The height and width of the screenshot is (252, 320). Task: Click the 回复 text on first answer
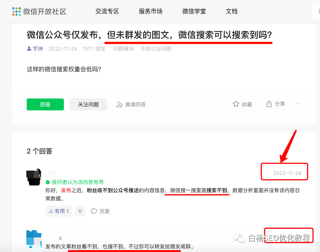point(105,211)
